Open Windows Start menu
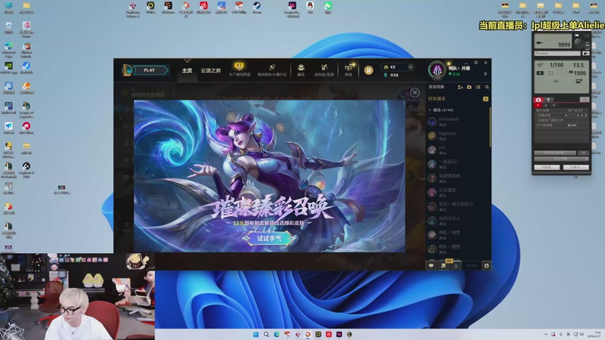 pyautogui.click(x=256, y=334)
